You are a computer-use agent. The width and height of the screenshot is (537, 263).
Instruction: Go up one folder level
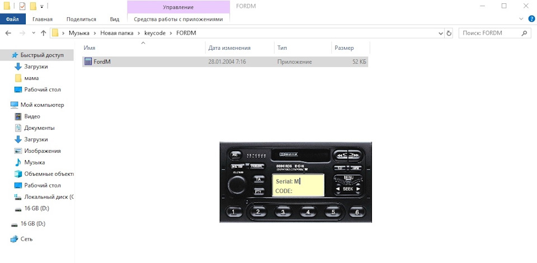[43, 33]
